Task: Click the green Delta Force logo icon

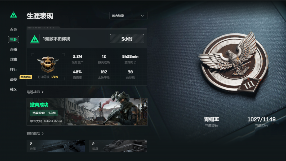Action: click(14, 15)
